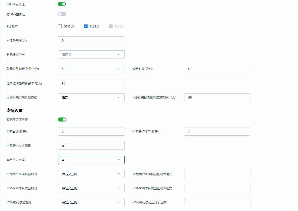298x211 pixels.
Task: Open the 吊销列表过期检测模式 dropdown
Action: pyautogui.click(x=91, y=97)
